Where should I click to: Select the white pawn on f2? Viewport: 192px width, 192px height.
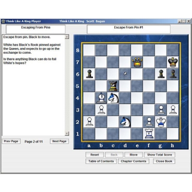click(149, 122)
